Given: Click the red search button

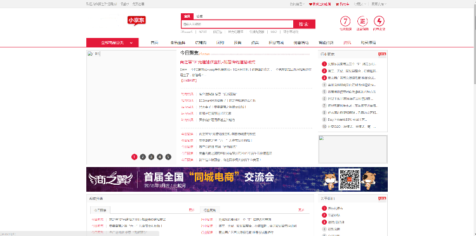Looking at the screenshot, I should pos(304,24).
